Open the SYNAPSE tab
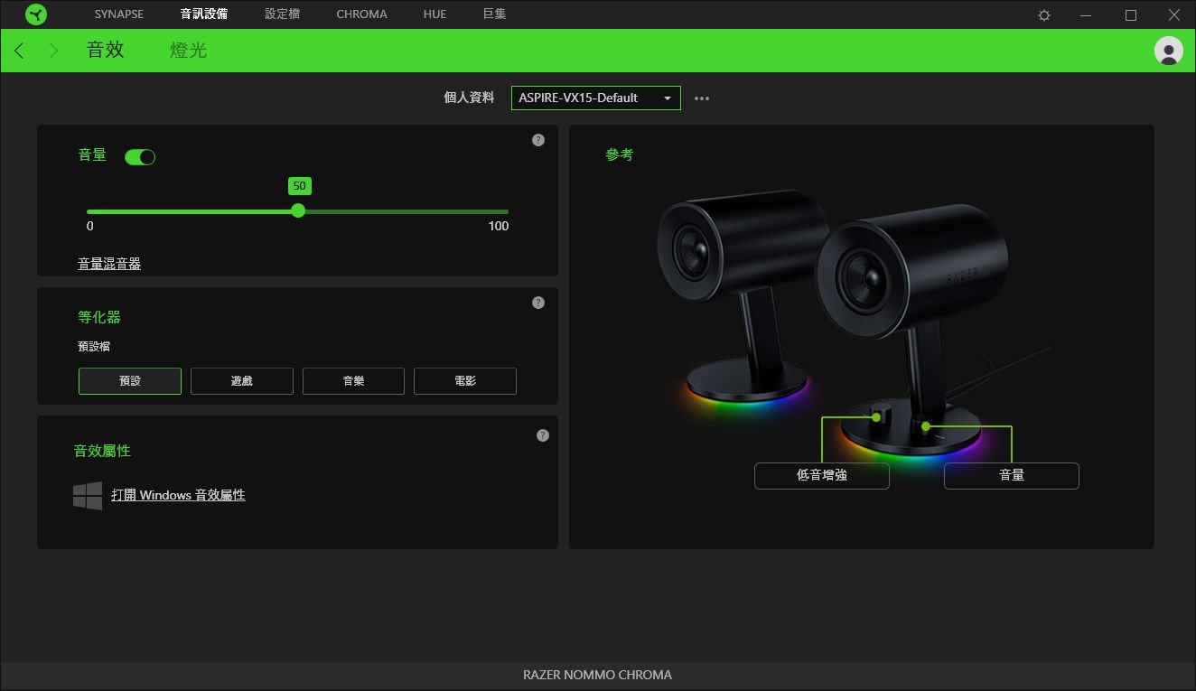 (119, 14)
